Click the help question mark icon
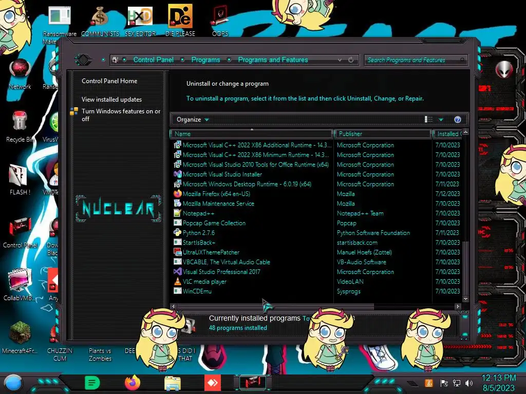 point(458,120)
